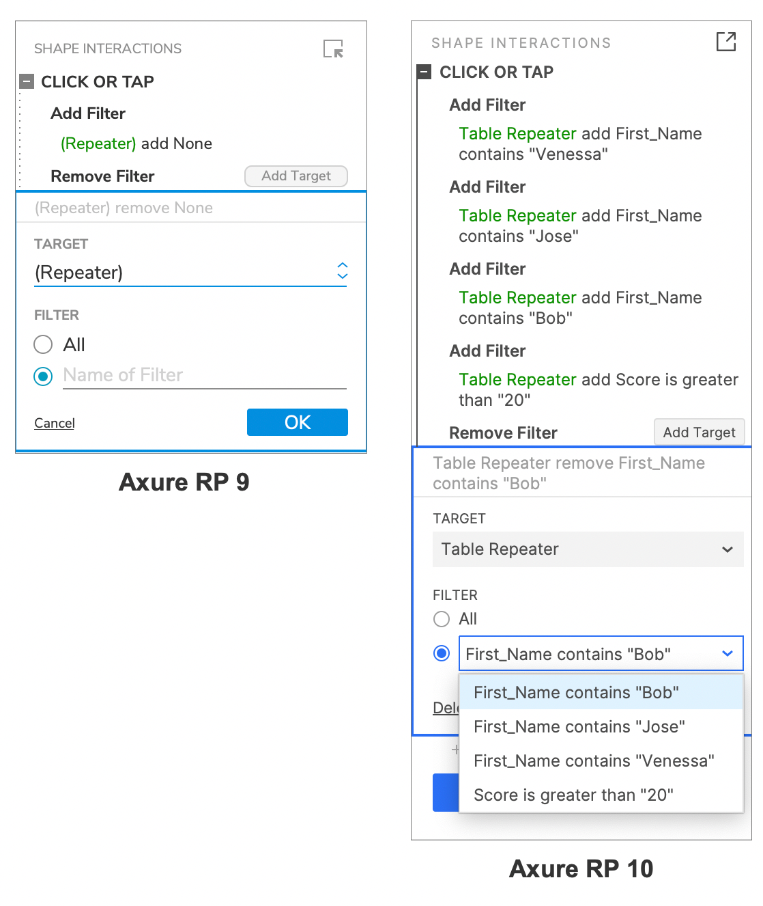The width and height of the screenshot is (763, 906).
Task: Select the All radio button in RP 10 filter
Action: (x=442, y=619)
